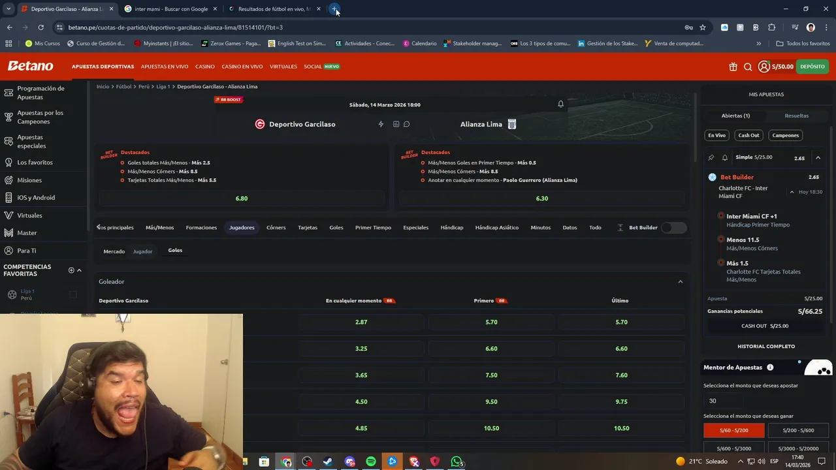Open the Casino menu item
This screenshot has width=836, height=470.
point(205,67)
